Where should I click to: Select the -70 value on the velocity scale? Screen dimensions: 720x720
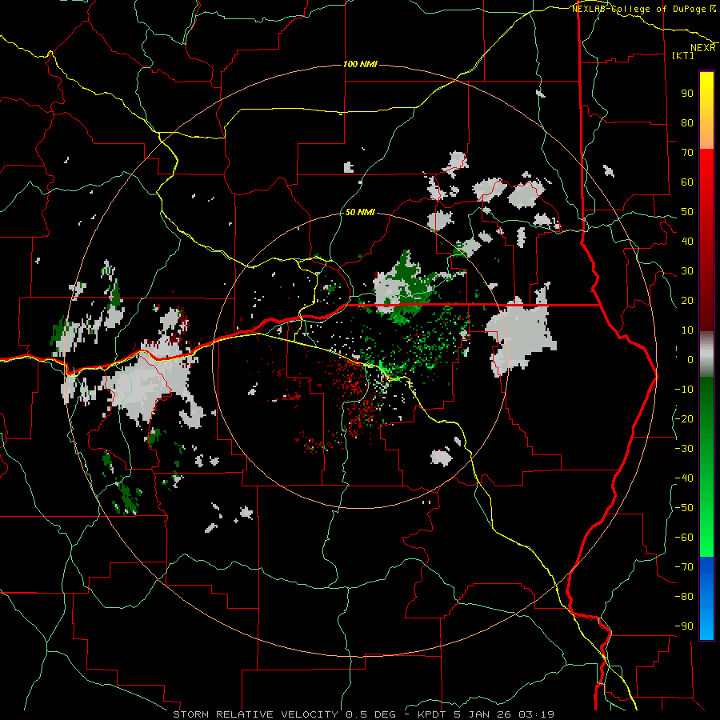click(x=684, y=567)
